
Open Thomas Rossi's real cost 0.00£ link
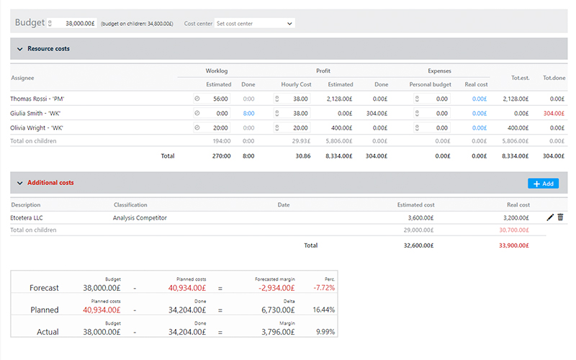click(x=479, y=99)
